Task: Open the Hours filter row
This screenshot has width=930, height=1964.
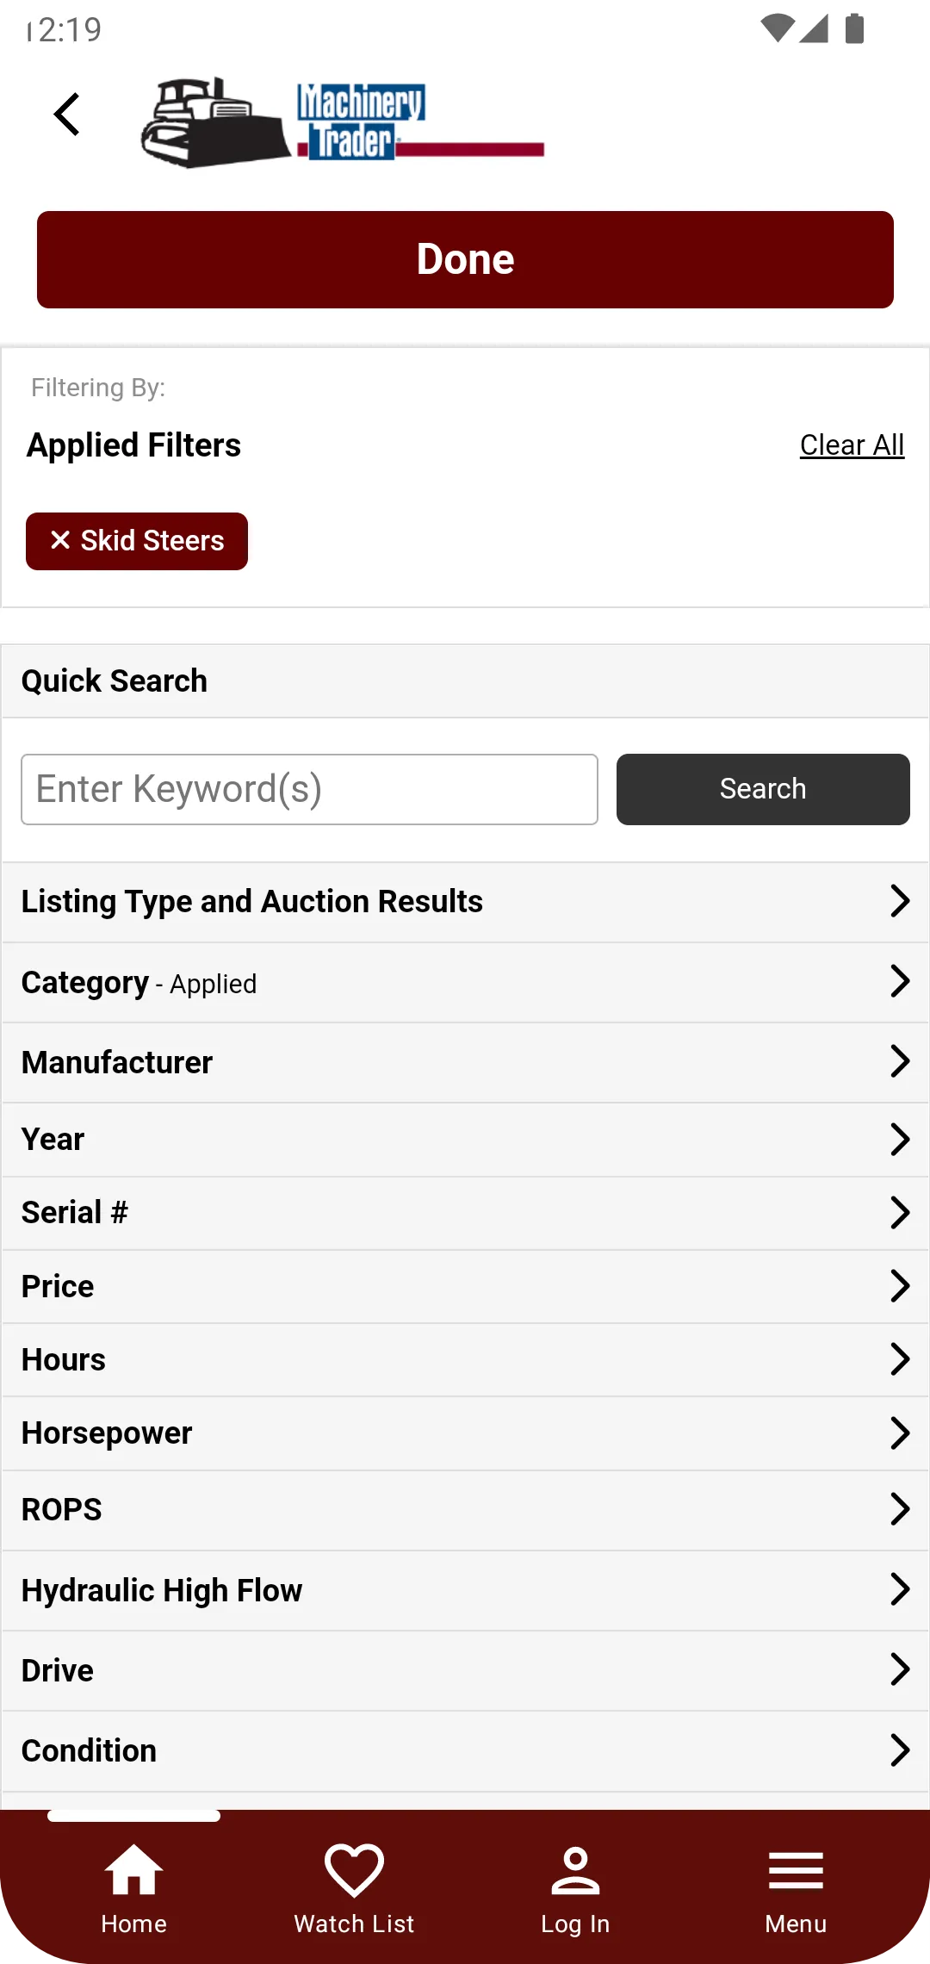Action: 465,1360
